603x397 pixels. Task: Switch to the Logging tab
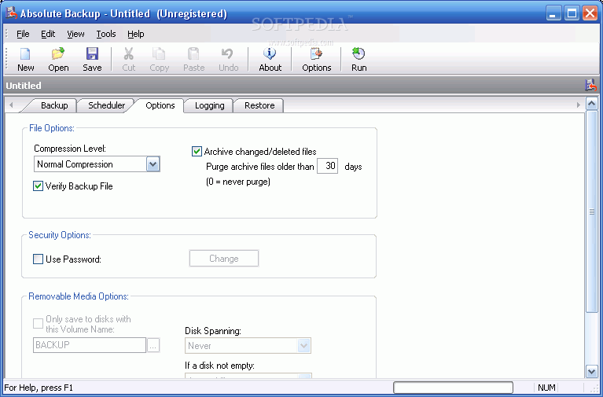pos(210,105)
